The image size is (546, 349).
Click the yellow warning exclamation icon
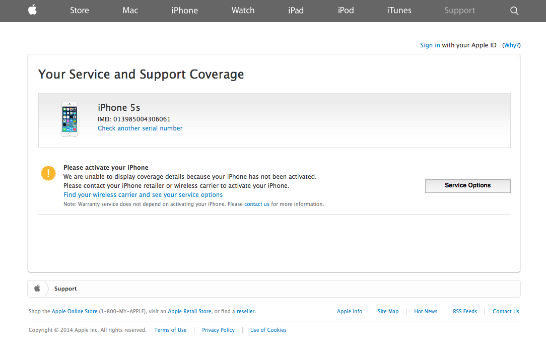48,173
